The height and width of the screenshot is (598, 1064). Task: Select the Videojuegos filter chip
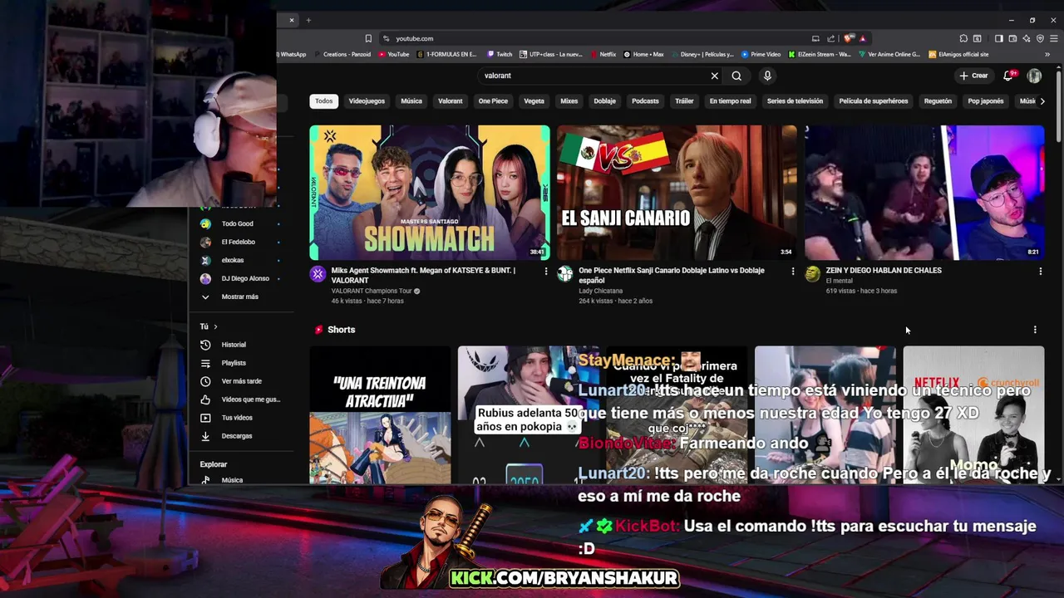367,101
